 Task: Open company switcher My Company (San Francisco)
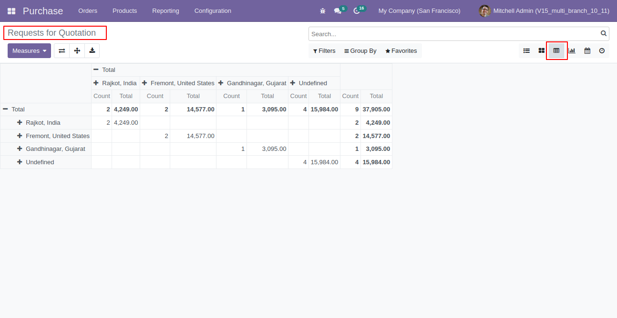pos(420,11)
